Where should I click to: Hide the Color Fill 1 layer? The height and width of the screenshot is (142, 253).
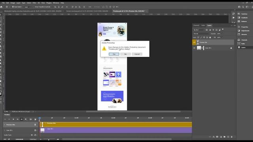click(x=194, y=48)
